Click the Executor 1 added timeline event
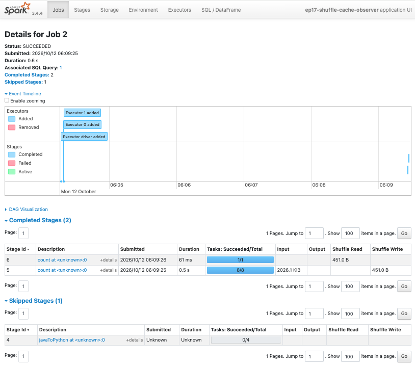The width and height of the screenshot is (415, 366). (82, 113)
